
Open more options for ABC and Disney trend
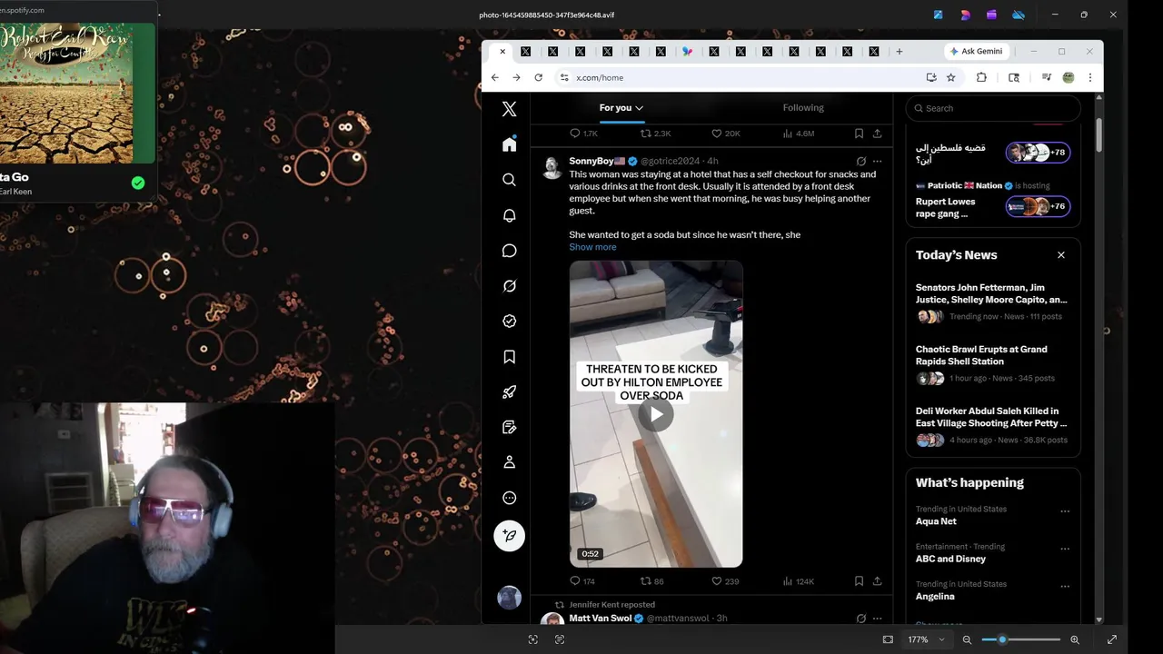[x=1064, y=549]
